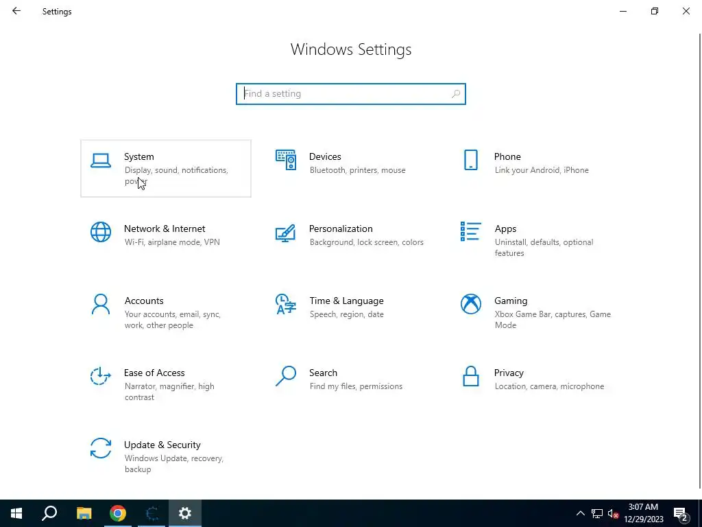Open Accounts settings heading
This screenshot has width=702, height=527.
pyautogui.click(x=144, y=301)
